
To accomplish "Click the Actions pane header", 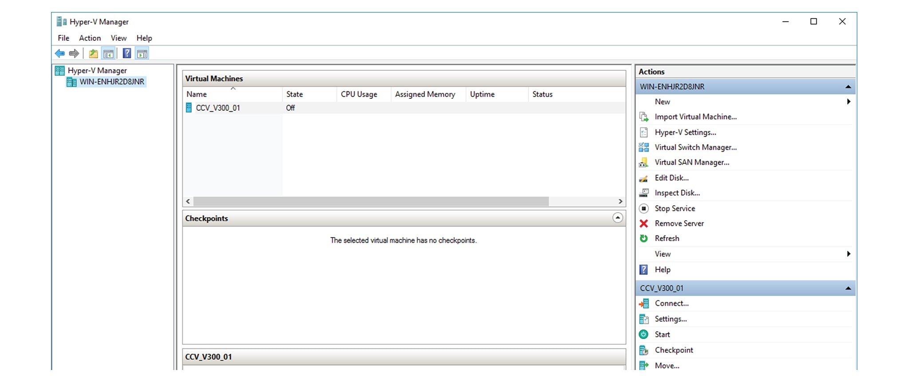I will [745, 72].
